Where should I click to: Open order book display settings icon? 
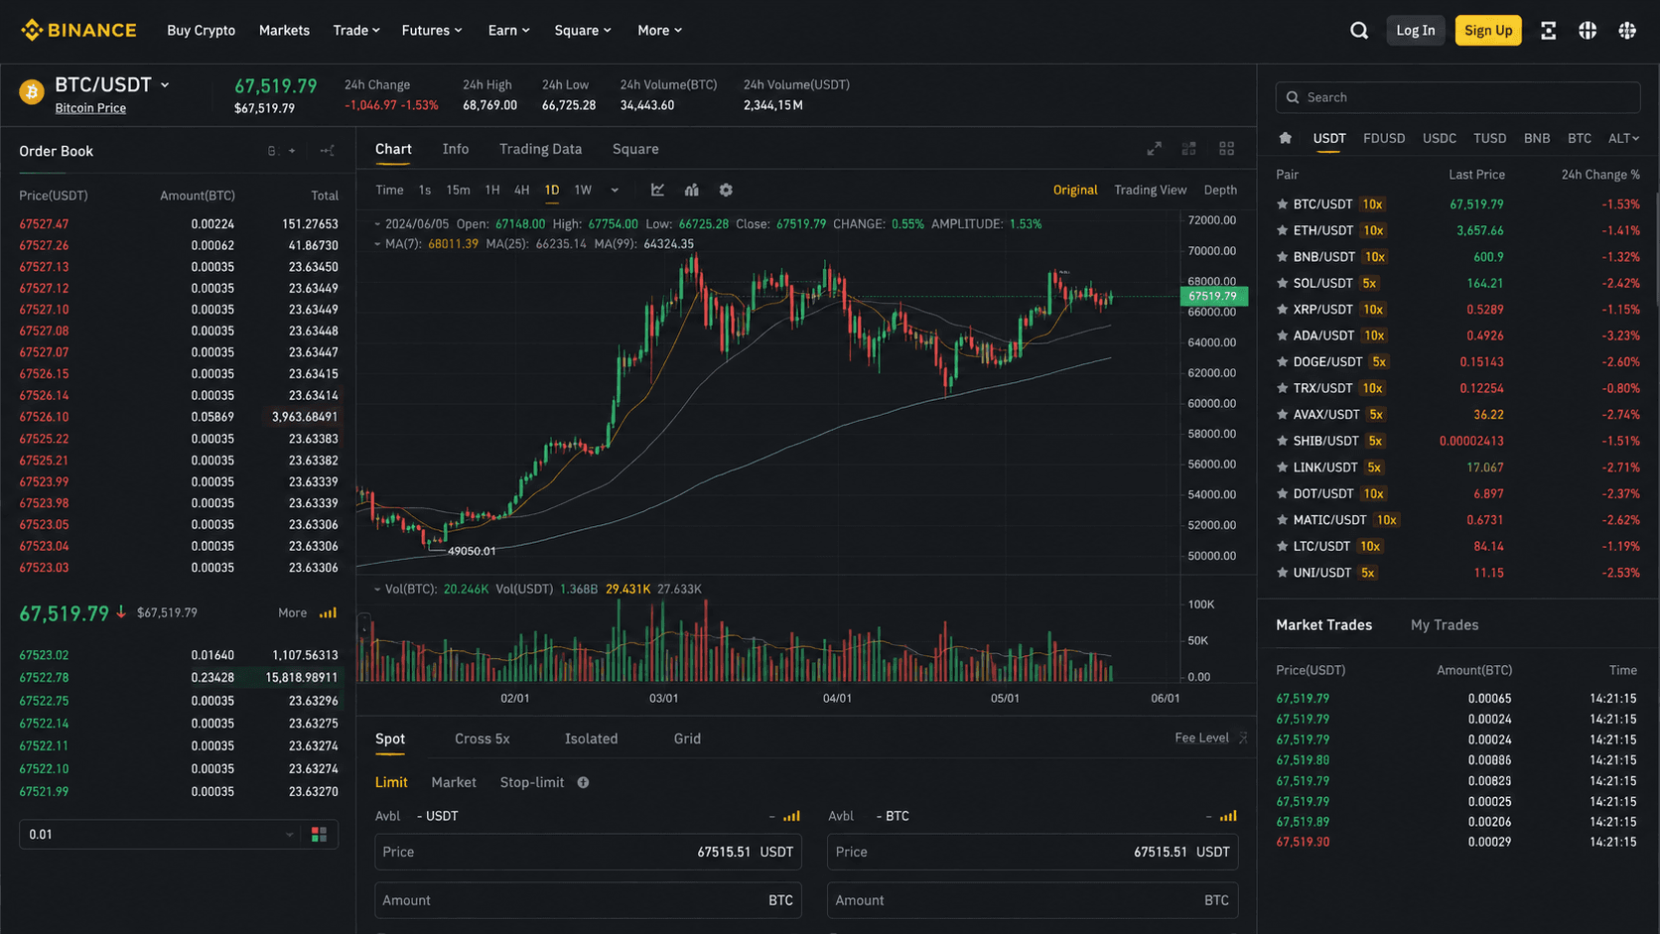pos(272,151)
